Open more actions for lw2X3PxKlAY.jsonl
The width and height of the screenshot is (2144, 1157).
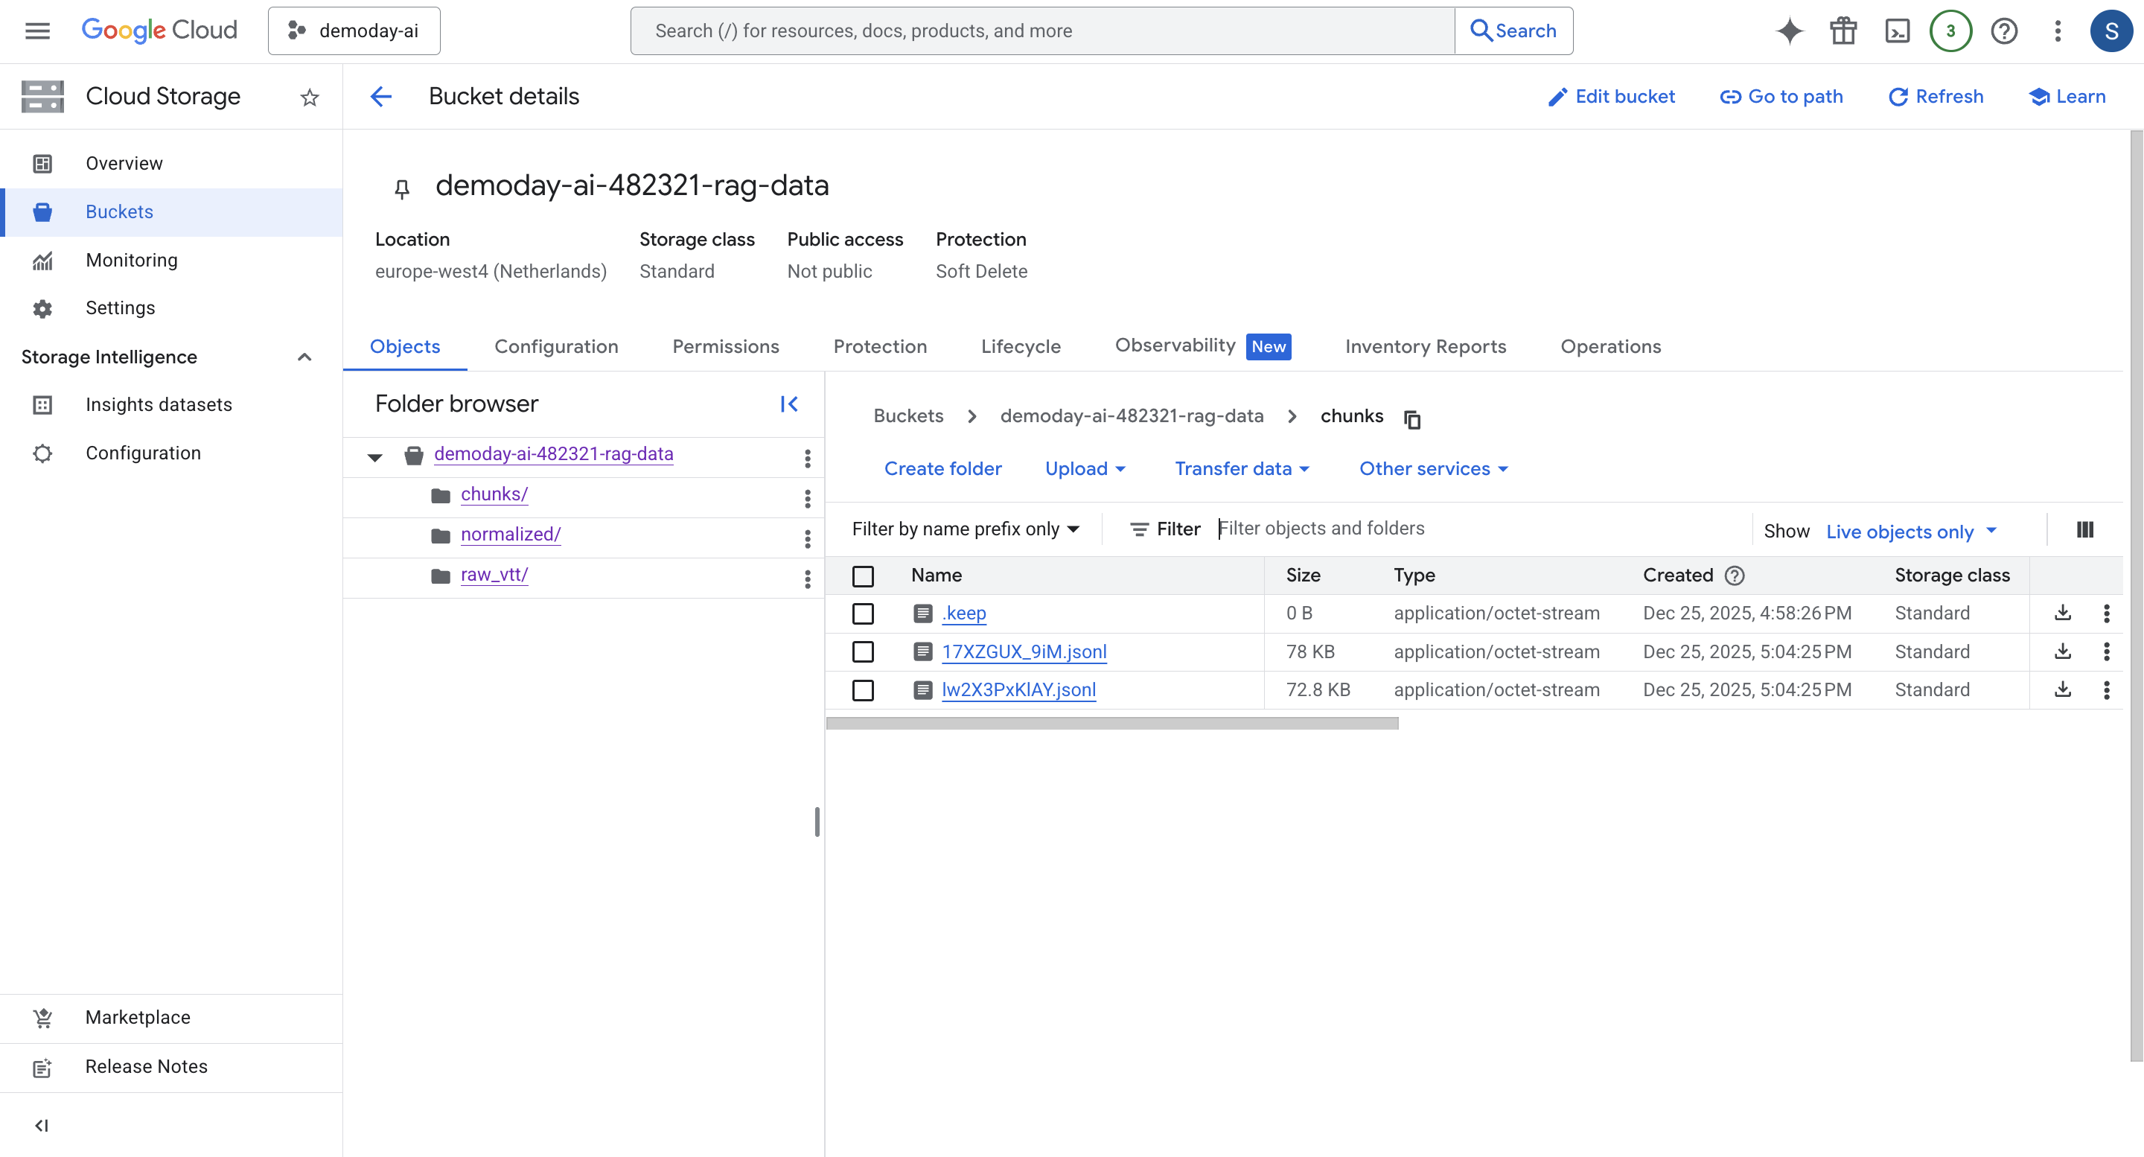click(2107, 690)
